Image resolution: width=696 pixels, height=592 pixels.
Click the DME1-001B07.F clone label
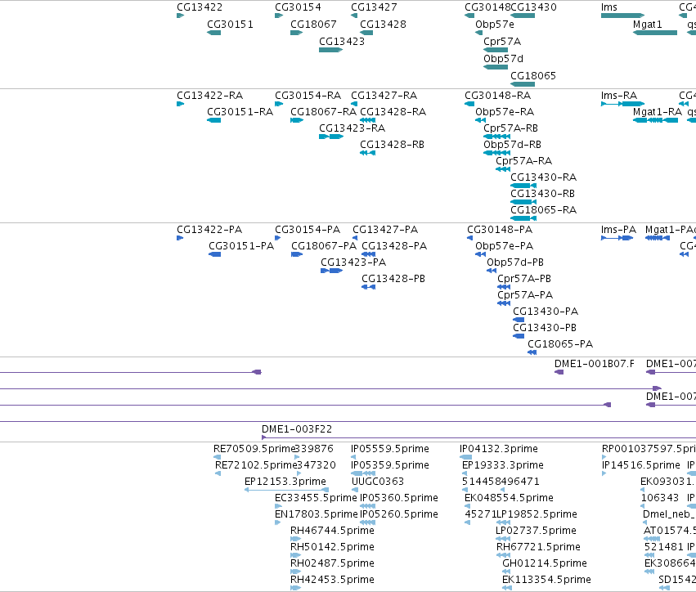coord(595,364)
